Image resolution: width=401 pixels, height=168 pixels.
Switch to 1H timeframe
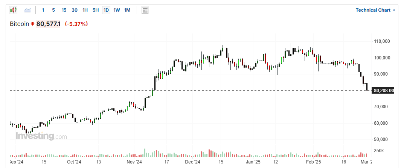pos(85,10)
